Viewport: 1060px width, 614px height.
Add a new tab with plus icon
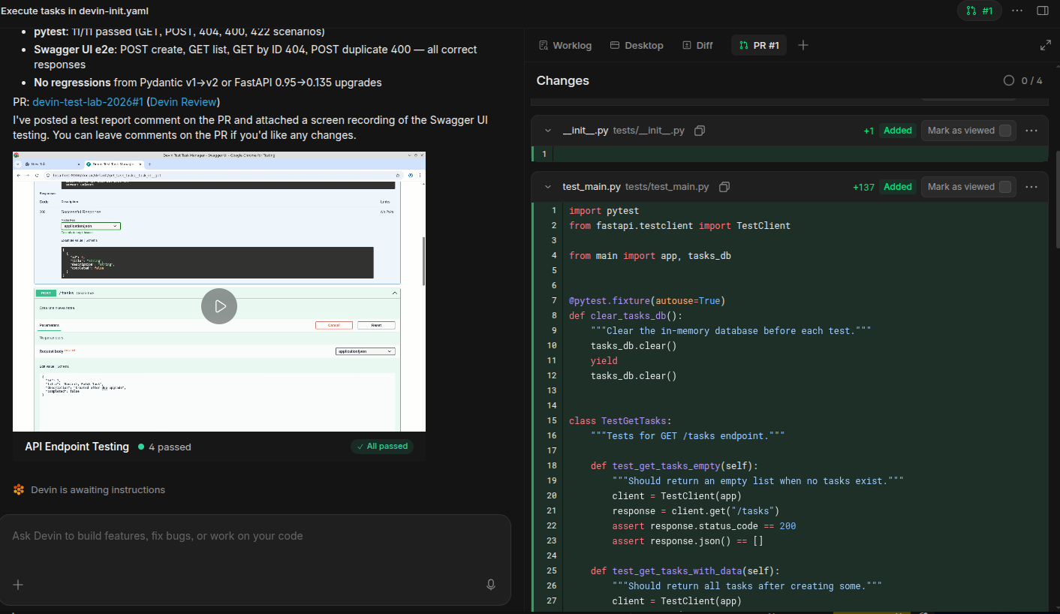tap(803, 46)
